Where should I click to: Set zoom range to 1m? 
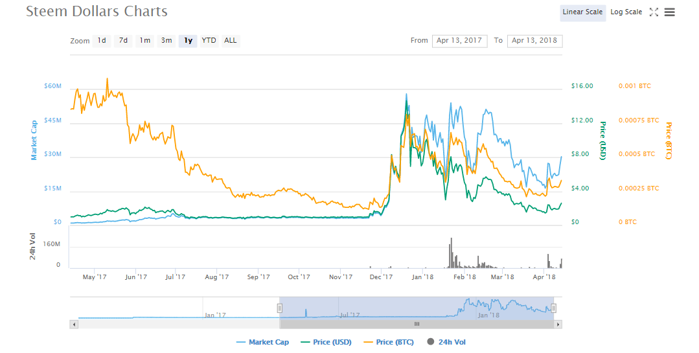click(145, 41)
